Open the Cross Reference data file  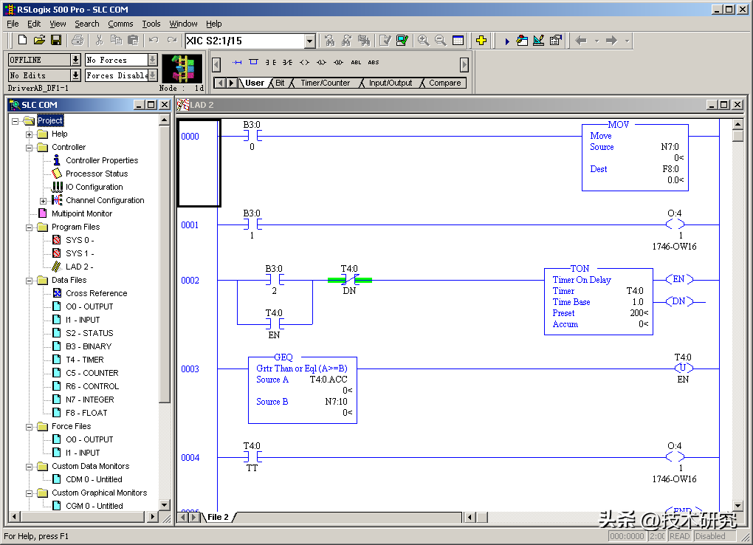[x=96, y=293]
